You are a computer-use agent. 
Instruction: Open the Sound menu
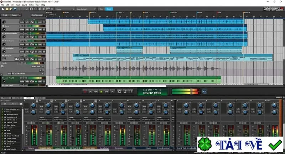click(x=24, y=5)
